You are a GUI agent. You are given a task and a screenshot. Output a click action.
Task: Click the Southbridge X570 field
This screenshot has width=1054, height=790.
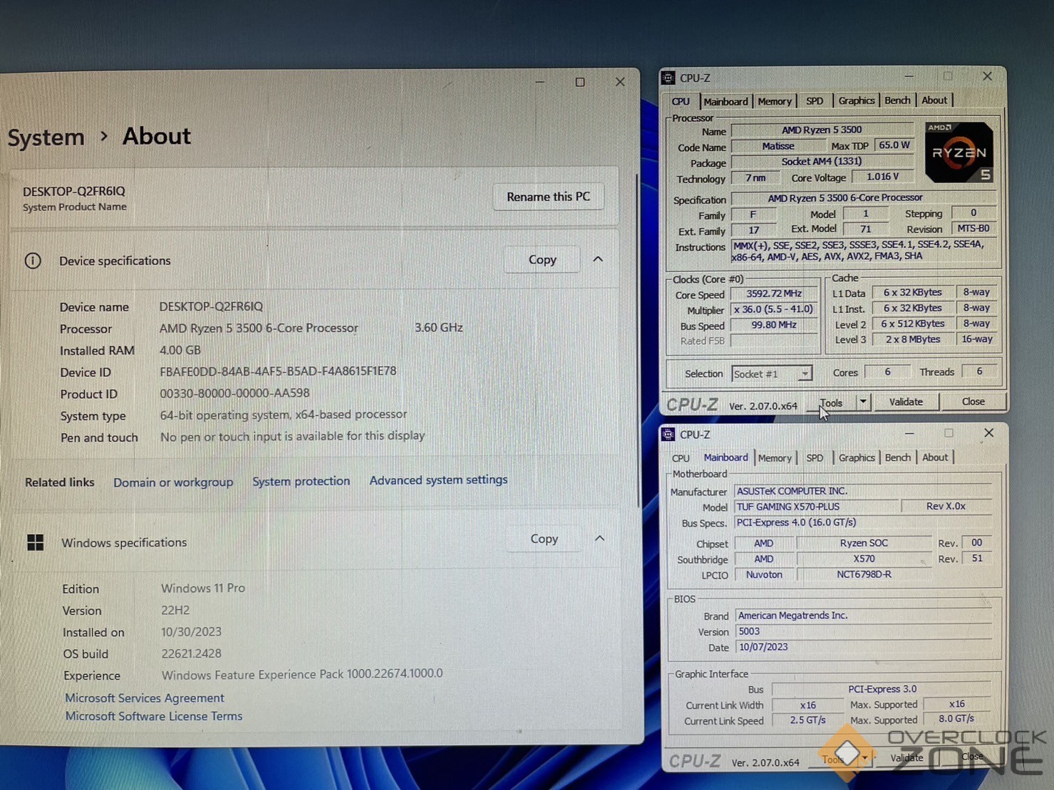click(x=864, y=559)
